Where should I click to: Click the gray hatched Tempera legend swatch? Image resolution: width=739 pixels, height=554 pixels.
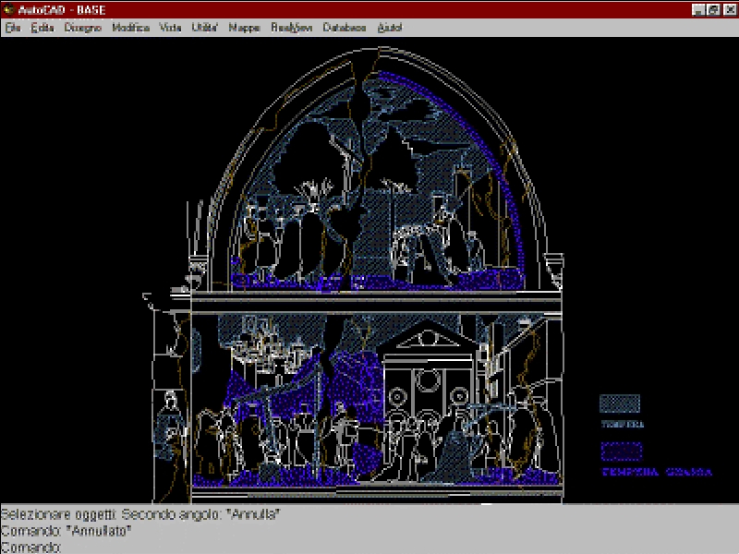click(x=620, y=403)
